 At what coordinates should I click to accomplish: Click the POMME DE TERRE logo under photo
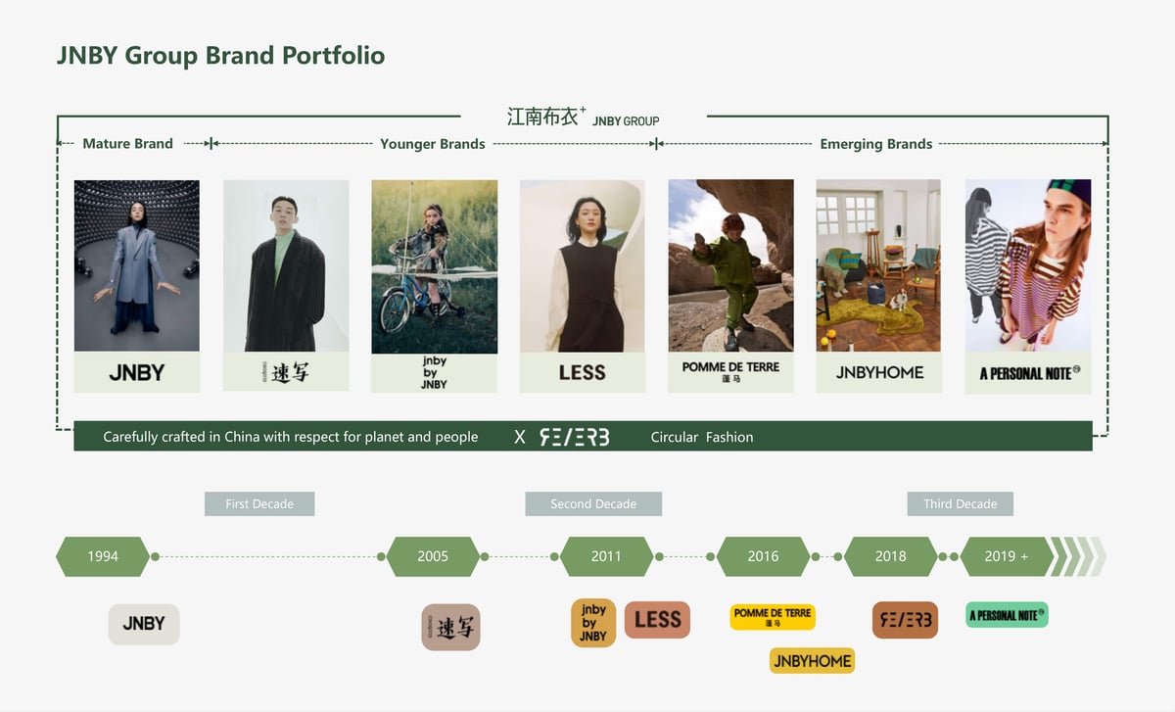(x=731, y=372)
